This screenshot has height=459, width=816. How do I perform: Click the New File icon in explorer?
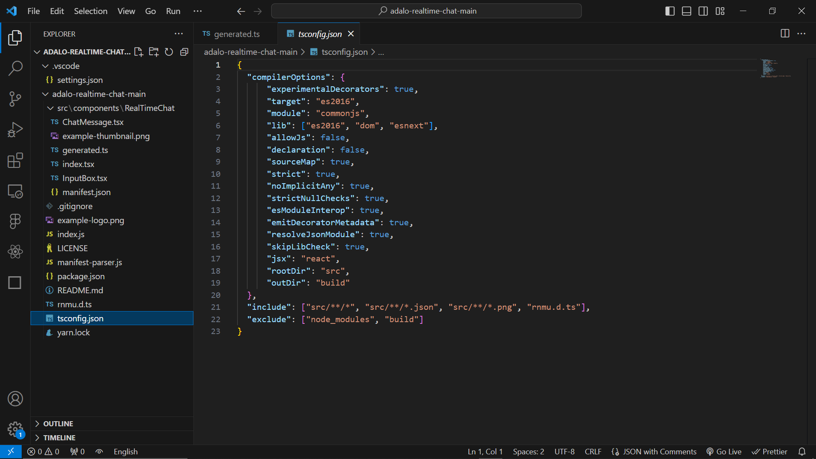point(139,52)
